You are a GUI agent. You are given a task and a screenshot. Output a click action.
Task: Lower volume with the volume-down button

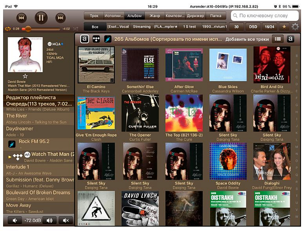pyautogui.click(x=15, y=220)
